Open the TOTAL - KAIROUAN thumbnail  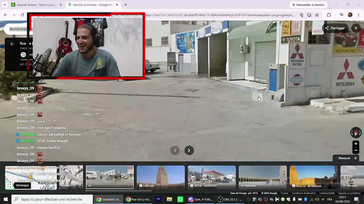[x=212, y=177]
